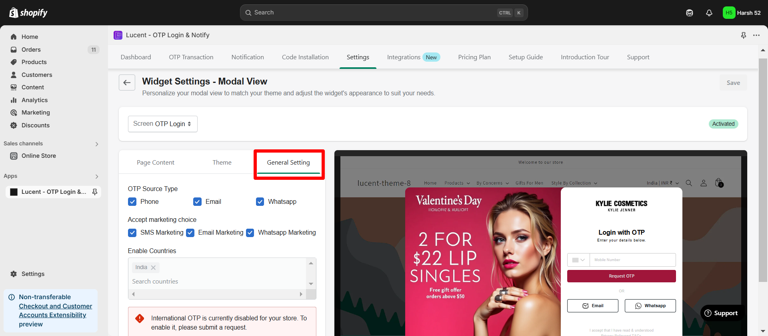Image resolution: width=768 pixels, height=336 pixels.
Task: Open Integrations tab
Action: point(413,57)
